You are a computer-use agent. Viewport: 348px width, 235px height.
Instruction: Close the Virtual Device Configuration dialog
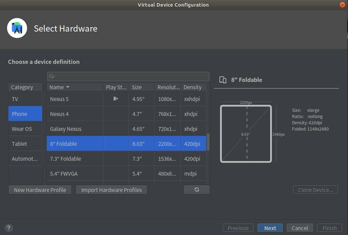(x=342, y=5)
